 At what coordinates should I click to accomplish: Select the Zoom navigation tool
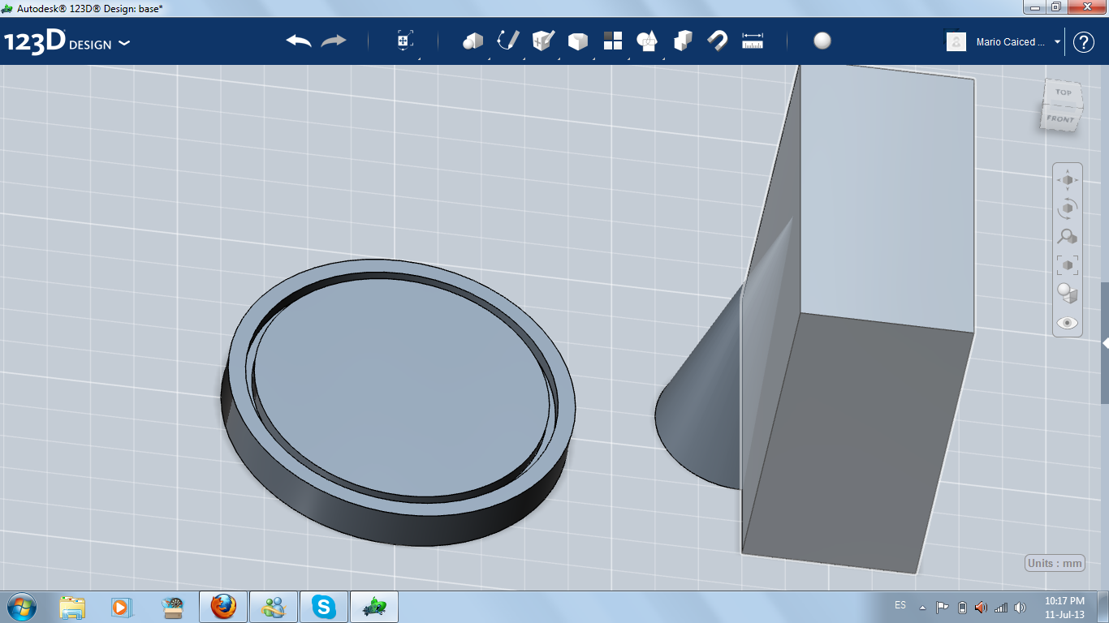tap(1068, 236)
